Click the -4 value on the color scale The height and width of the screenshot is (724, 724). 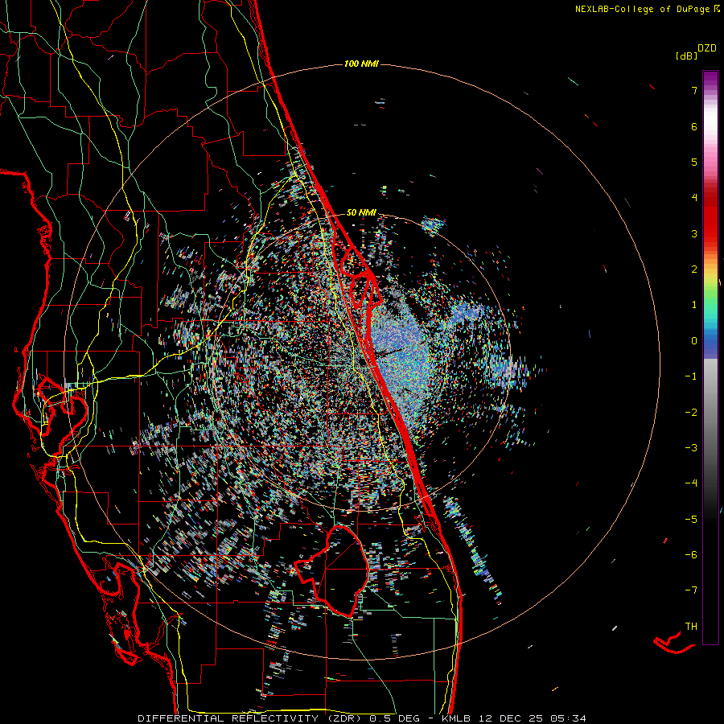point(691,483)
